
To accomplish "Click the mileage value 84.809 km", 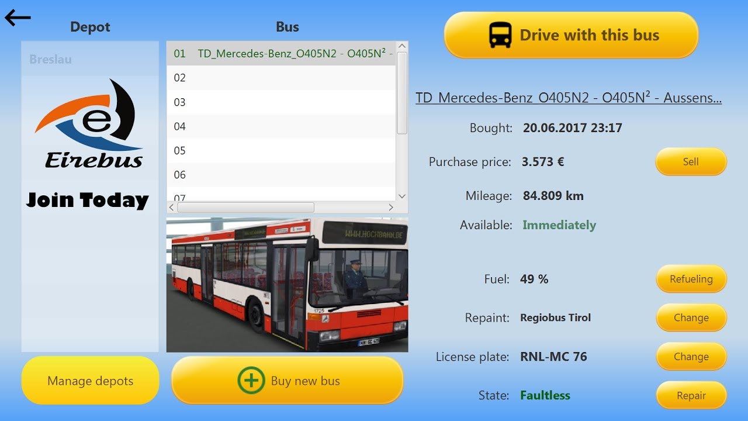I will (553, 196).
